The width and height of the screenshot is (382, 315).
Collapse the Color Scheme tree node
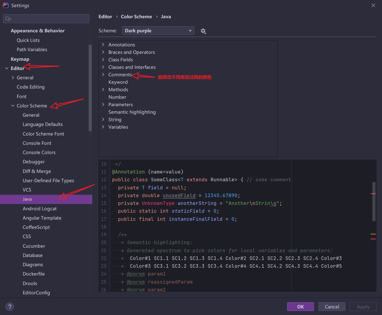[x=13, y=106]
